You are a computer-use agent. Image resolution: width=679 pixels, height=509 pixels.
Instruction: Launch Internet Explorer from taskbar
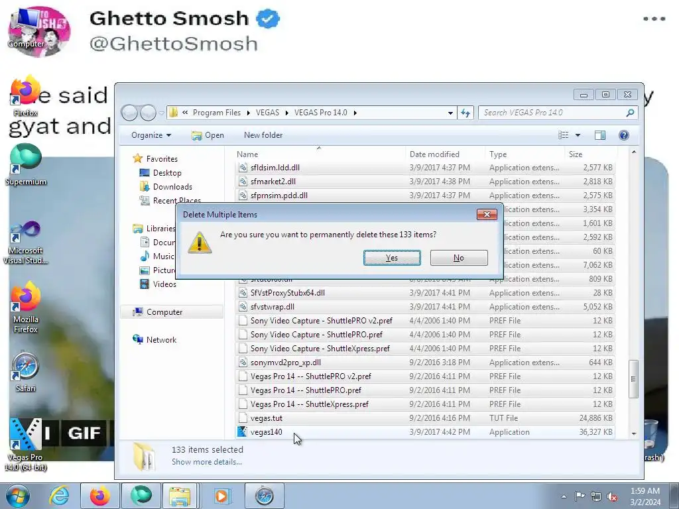[x=59, y=496]
